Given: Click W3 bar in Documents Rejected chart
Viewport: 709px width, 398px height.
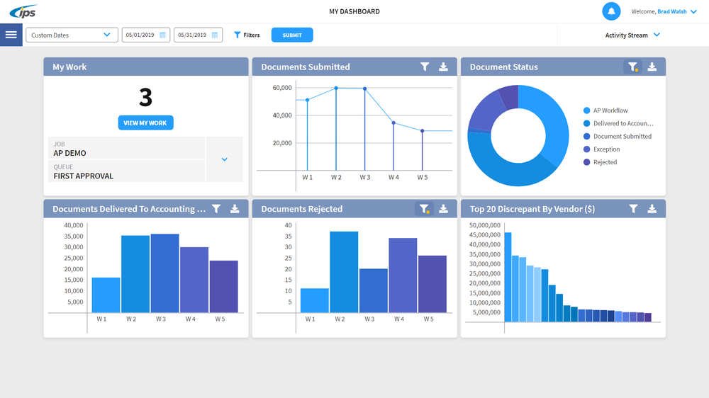Looking at the screenshot, I should 374,290.
